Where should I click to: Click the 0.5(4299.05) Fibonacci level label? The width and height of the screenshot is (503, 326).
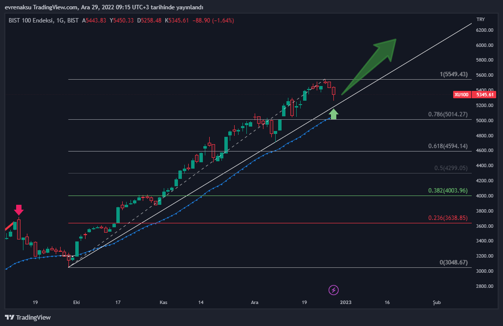point(451,168)
